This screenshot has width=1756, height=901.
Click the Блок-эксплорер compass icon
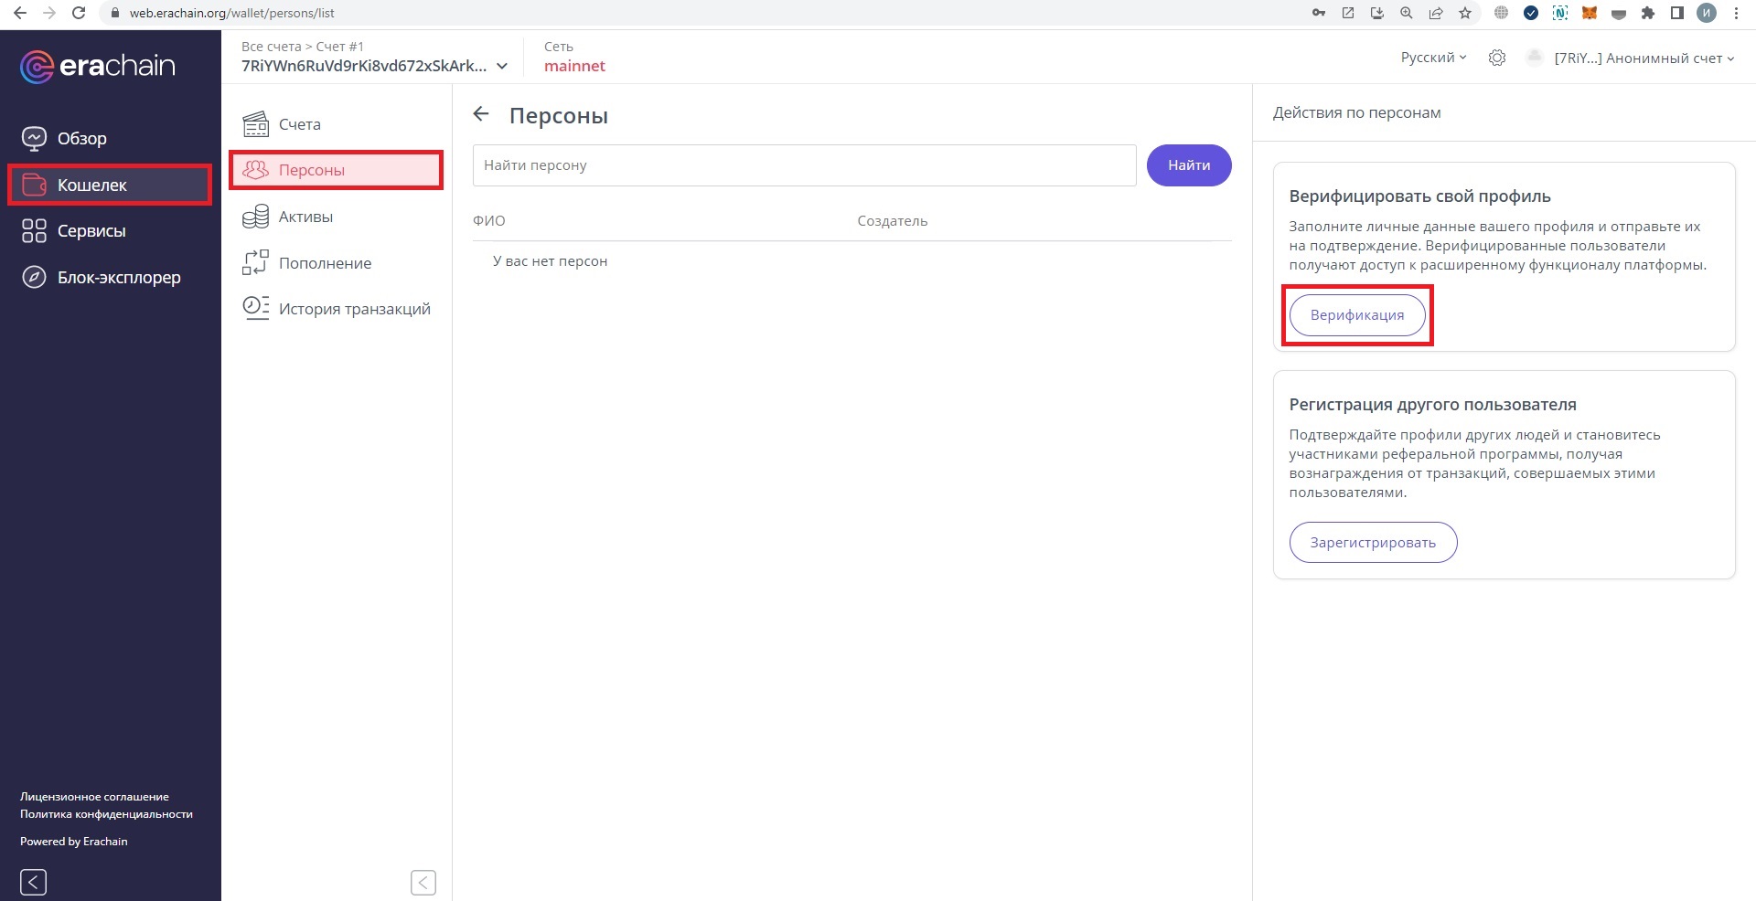34,277
